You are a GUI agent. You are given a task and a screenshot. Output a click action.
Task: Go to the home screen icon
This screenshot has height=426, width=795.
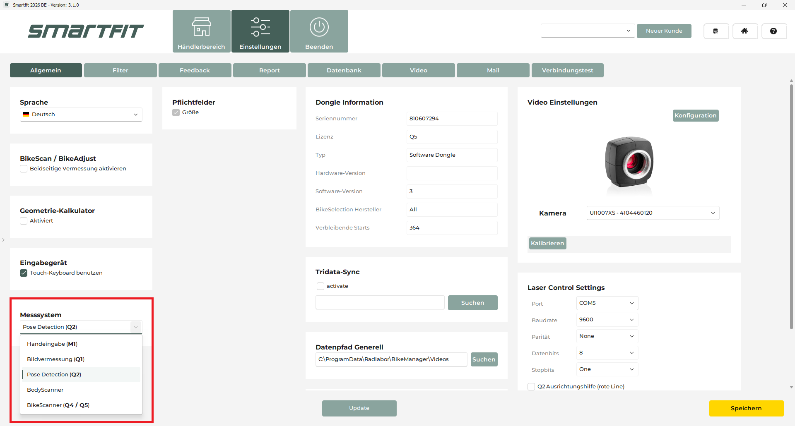click(x=745, y=31)
